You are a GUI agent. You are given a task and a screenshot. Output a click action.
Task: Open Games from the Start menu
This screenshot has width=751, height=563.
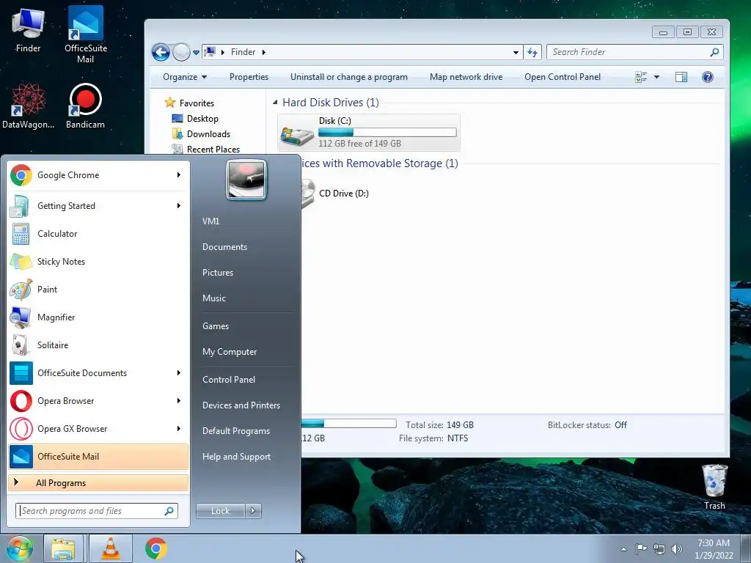point(216,326)
